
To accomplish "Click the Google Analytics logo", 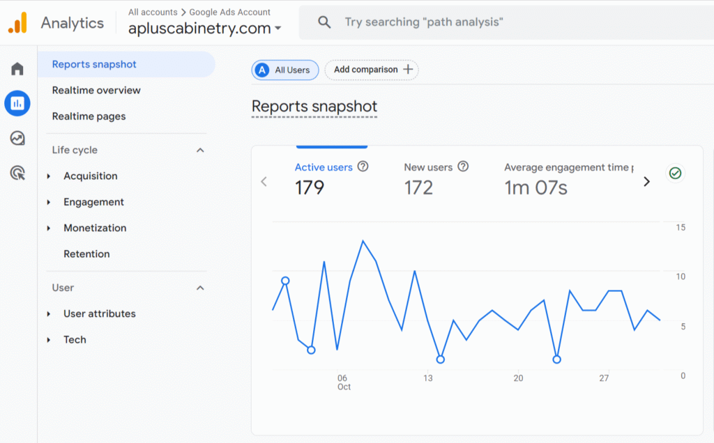I will click(18, 23).
